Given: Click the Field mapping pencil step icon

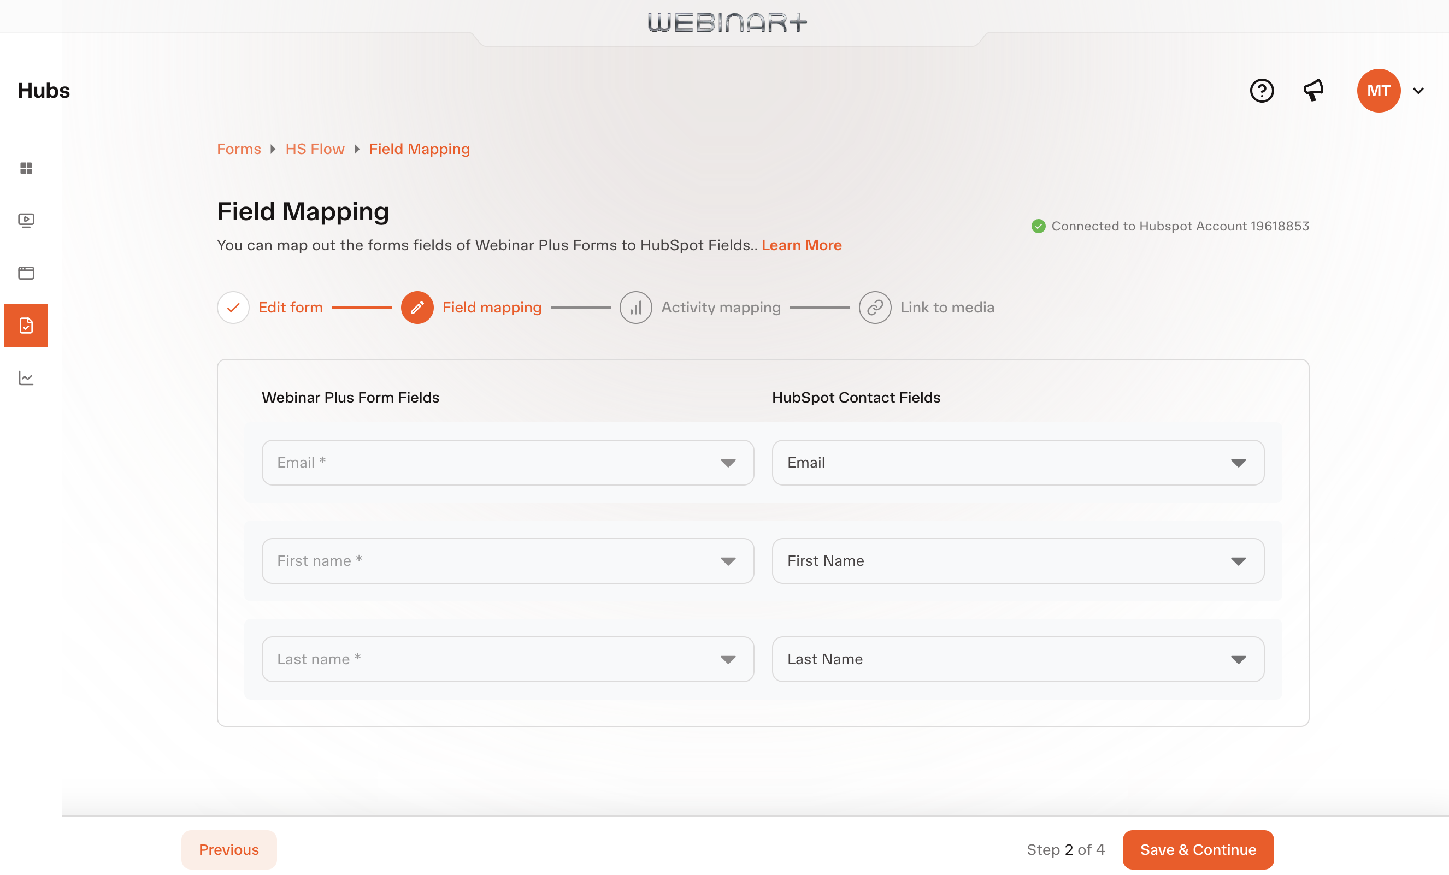Looking at the screenshot, I should pyautogui.click(x=417, y=308).
